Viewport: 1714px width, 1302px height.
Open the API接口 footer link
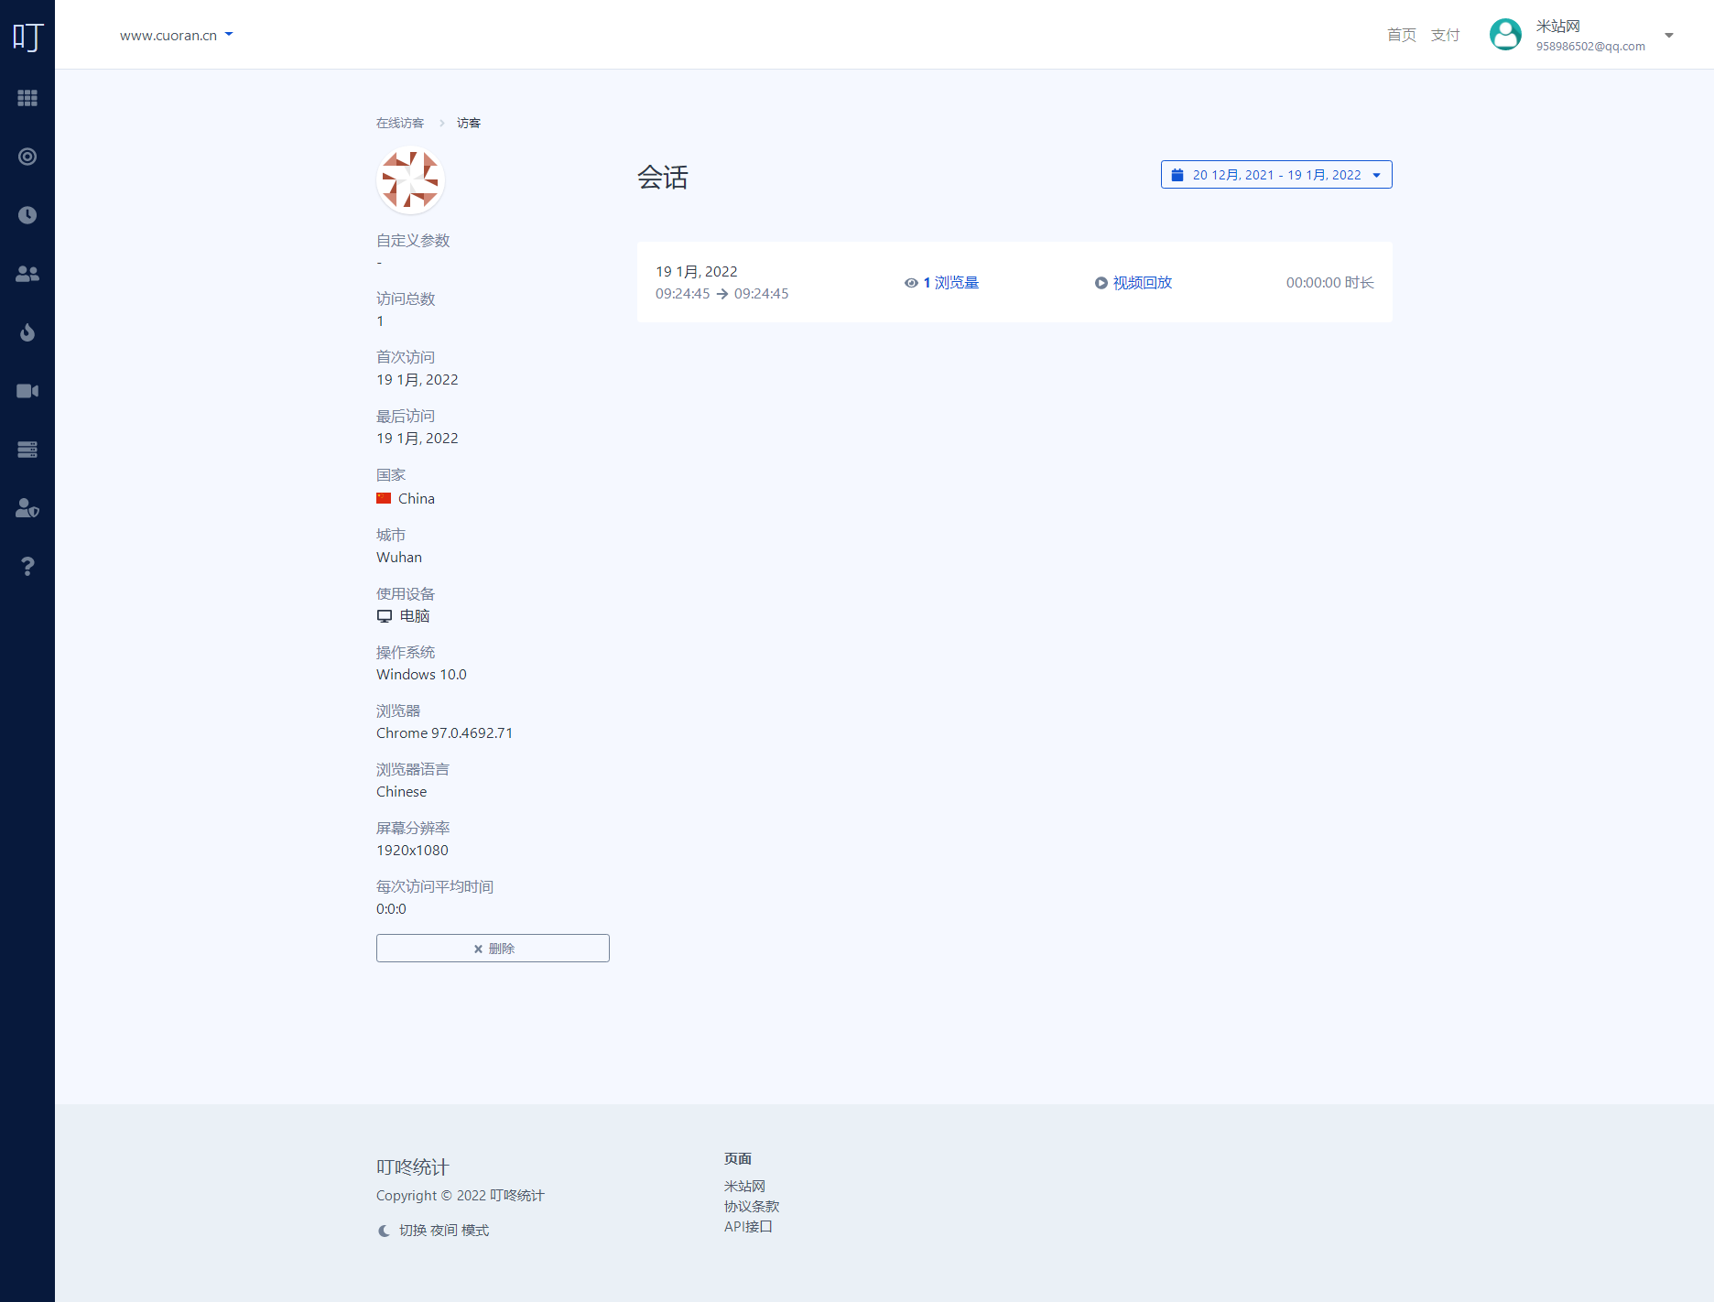point(748,1227)
